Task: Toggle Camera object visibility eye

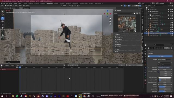Action: pos(170,32)
